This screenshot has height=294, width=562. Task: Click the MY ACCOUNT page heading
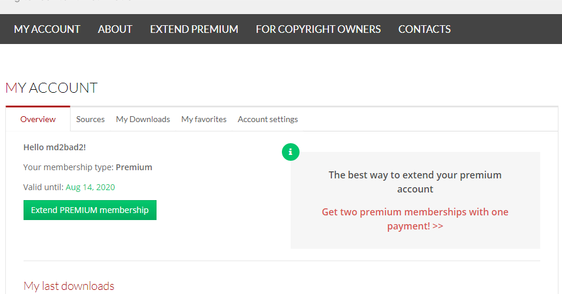click(x=52, y=88)
